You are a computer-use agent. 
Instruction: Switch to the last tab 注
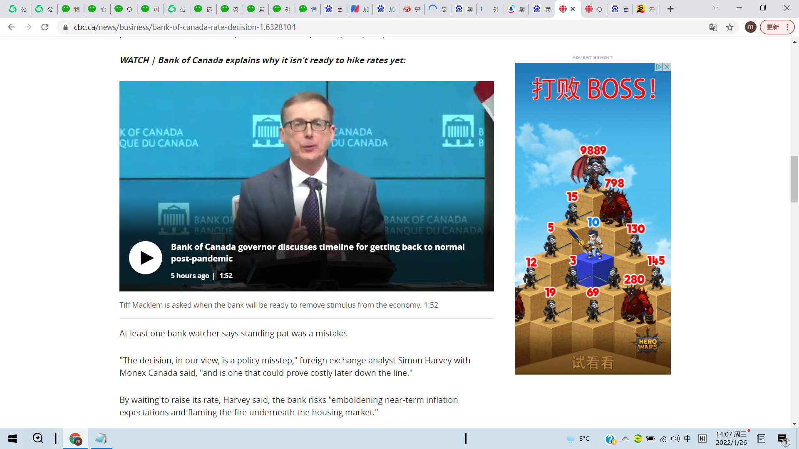645,9
